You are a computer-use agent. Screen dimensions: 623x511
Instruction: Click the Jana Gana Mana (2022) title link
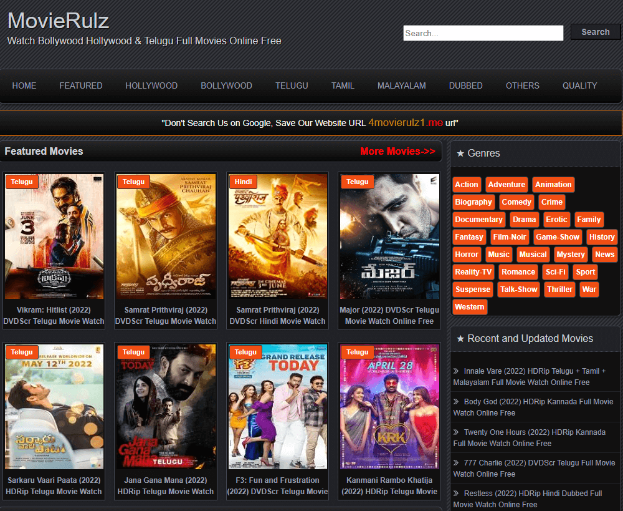pos(166,485)
